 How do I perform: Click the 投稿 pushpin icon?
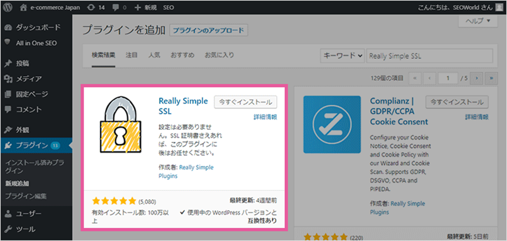click(x=9, y=64)
